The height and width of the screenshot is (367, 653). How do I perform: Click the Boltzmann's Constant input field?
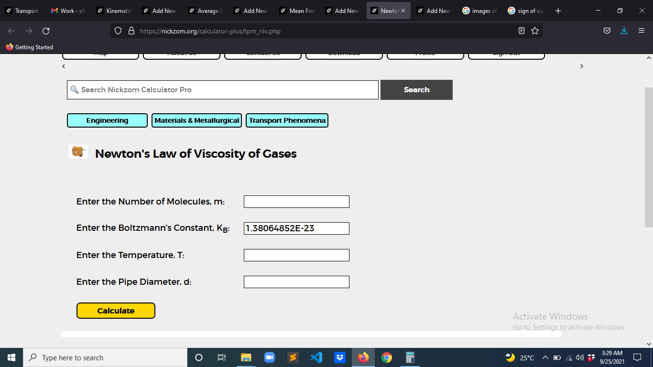(x=296, y=228)
